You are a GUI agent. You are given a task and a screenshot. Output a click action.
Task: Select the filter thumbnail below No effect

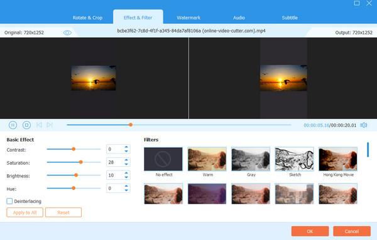(x=163, y=194)
